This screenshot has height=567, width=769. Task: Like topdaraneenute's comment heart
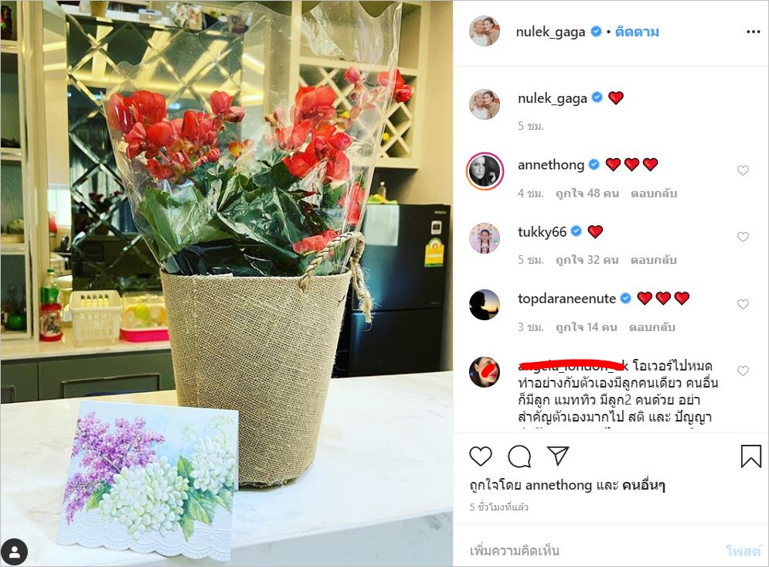coord(743,304)
